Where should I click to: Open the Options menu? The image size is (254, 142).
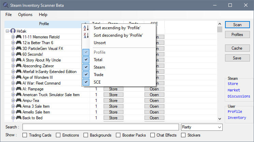coord(25,15)
